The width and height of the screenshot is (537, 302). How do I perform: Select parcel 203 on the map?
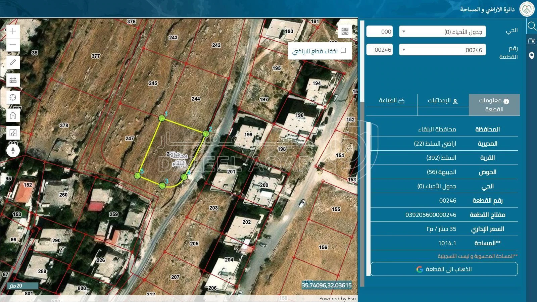point(213,208)
